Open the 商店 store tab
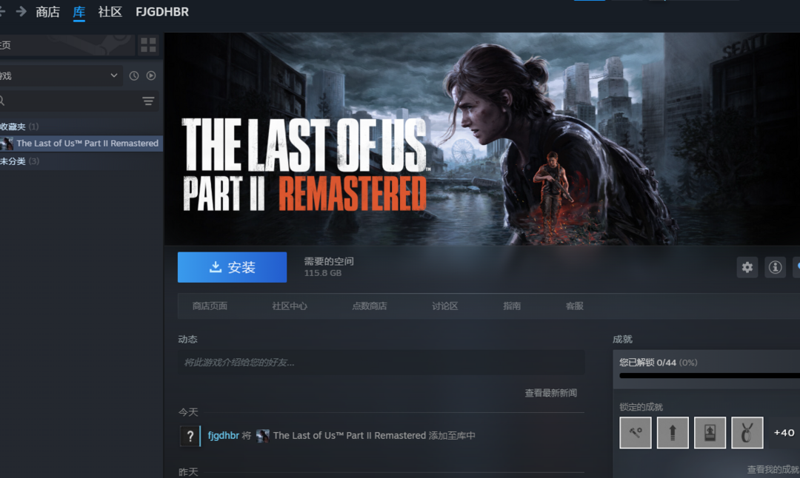The height and width of the screenshot is (478, 800). point(47,12)
